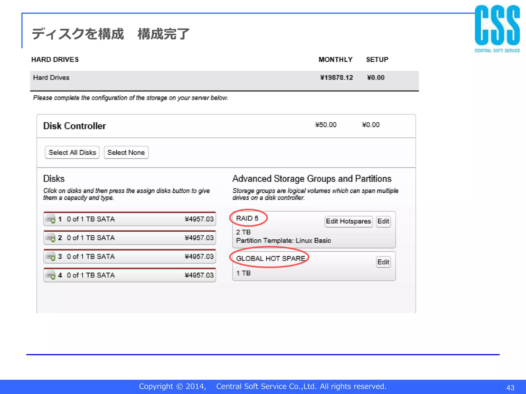526x394 pixels.
Task: Click the disk 1 drive icon
Action: (50, 219)
